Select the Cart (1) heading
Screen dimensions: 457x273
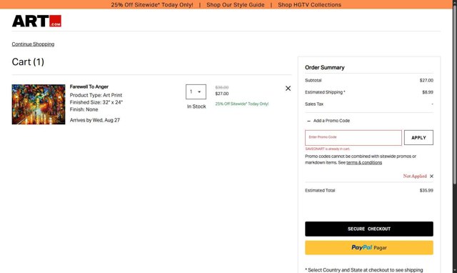(28, 62)
